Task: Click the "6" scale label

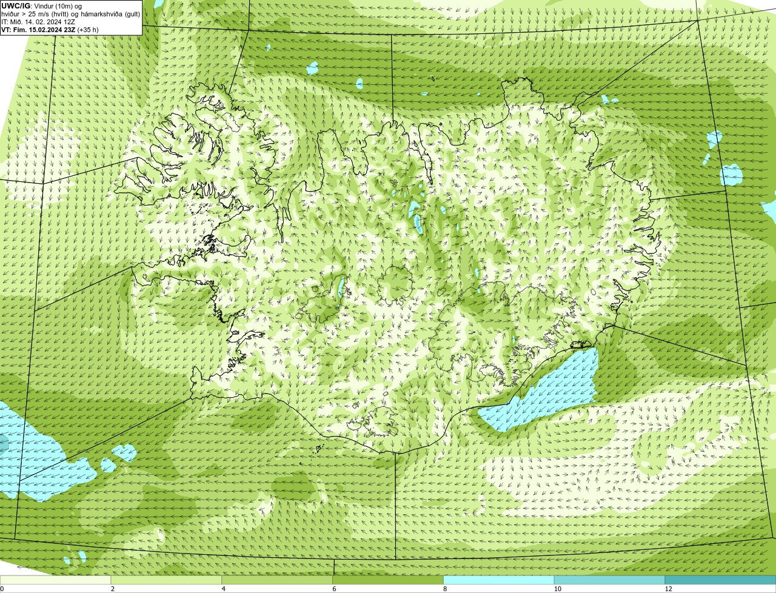Action: point(334,589)
